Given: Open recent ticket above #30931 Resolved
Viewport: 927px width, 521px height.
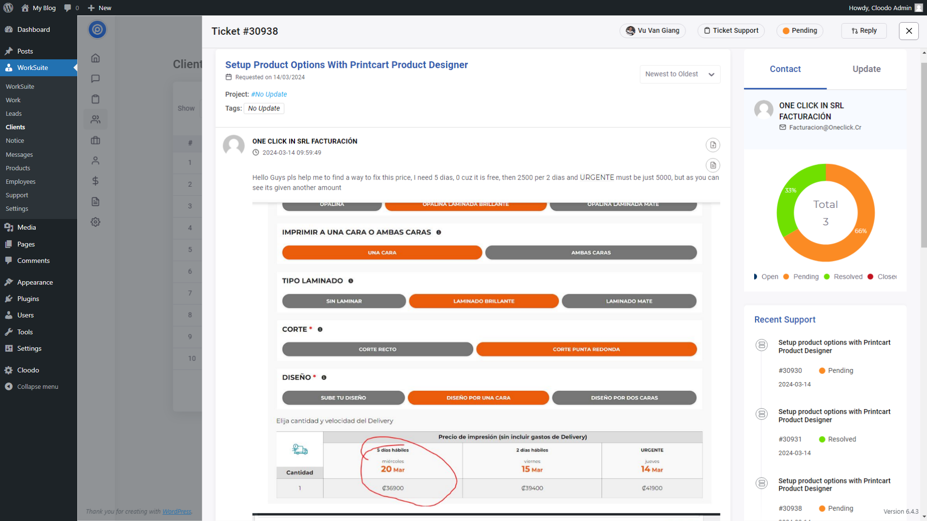Looking at the screenshot, I should [834, 416].
